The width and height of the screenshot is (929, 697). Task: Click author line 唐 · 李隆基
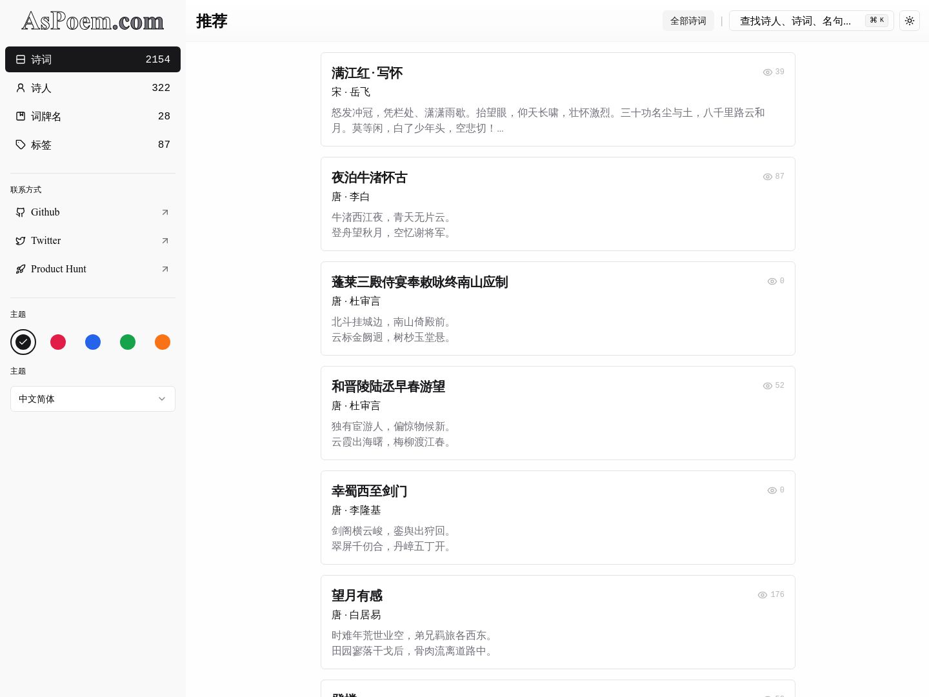[x=356, y=510]
